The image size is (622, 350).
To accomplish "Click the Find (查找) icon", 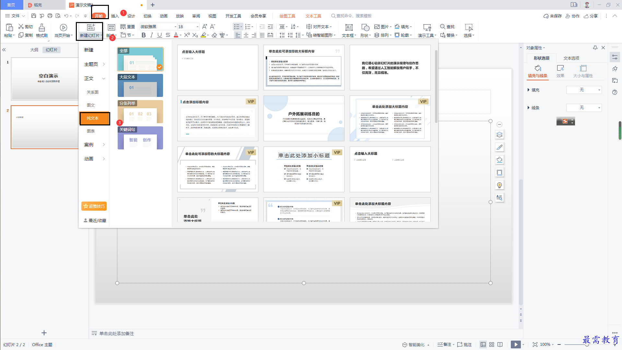I will tap(447, 27).
